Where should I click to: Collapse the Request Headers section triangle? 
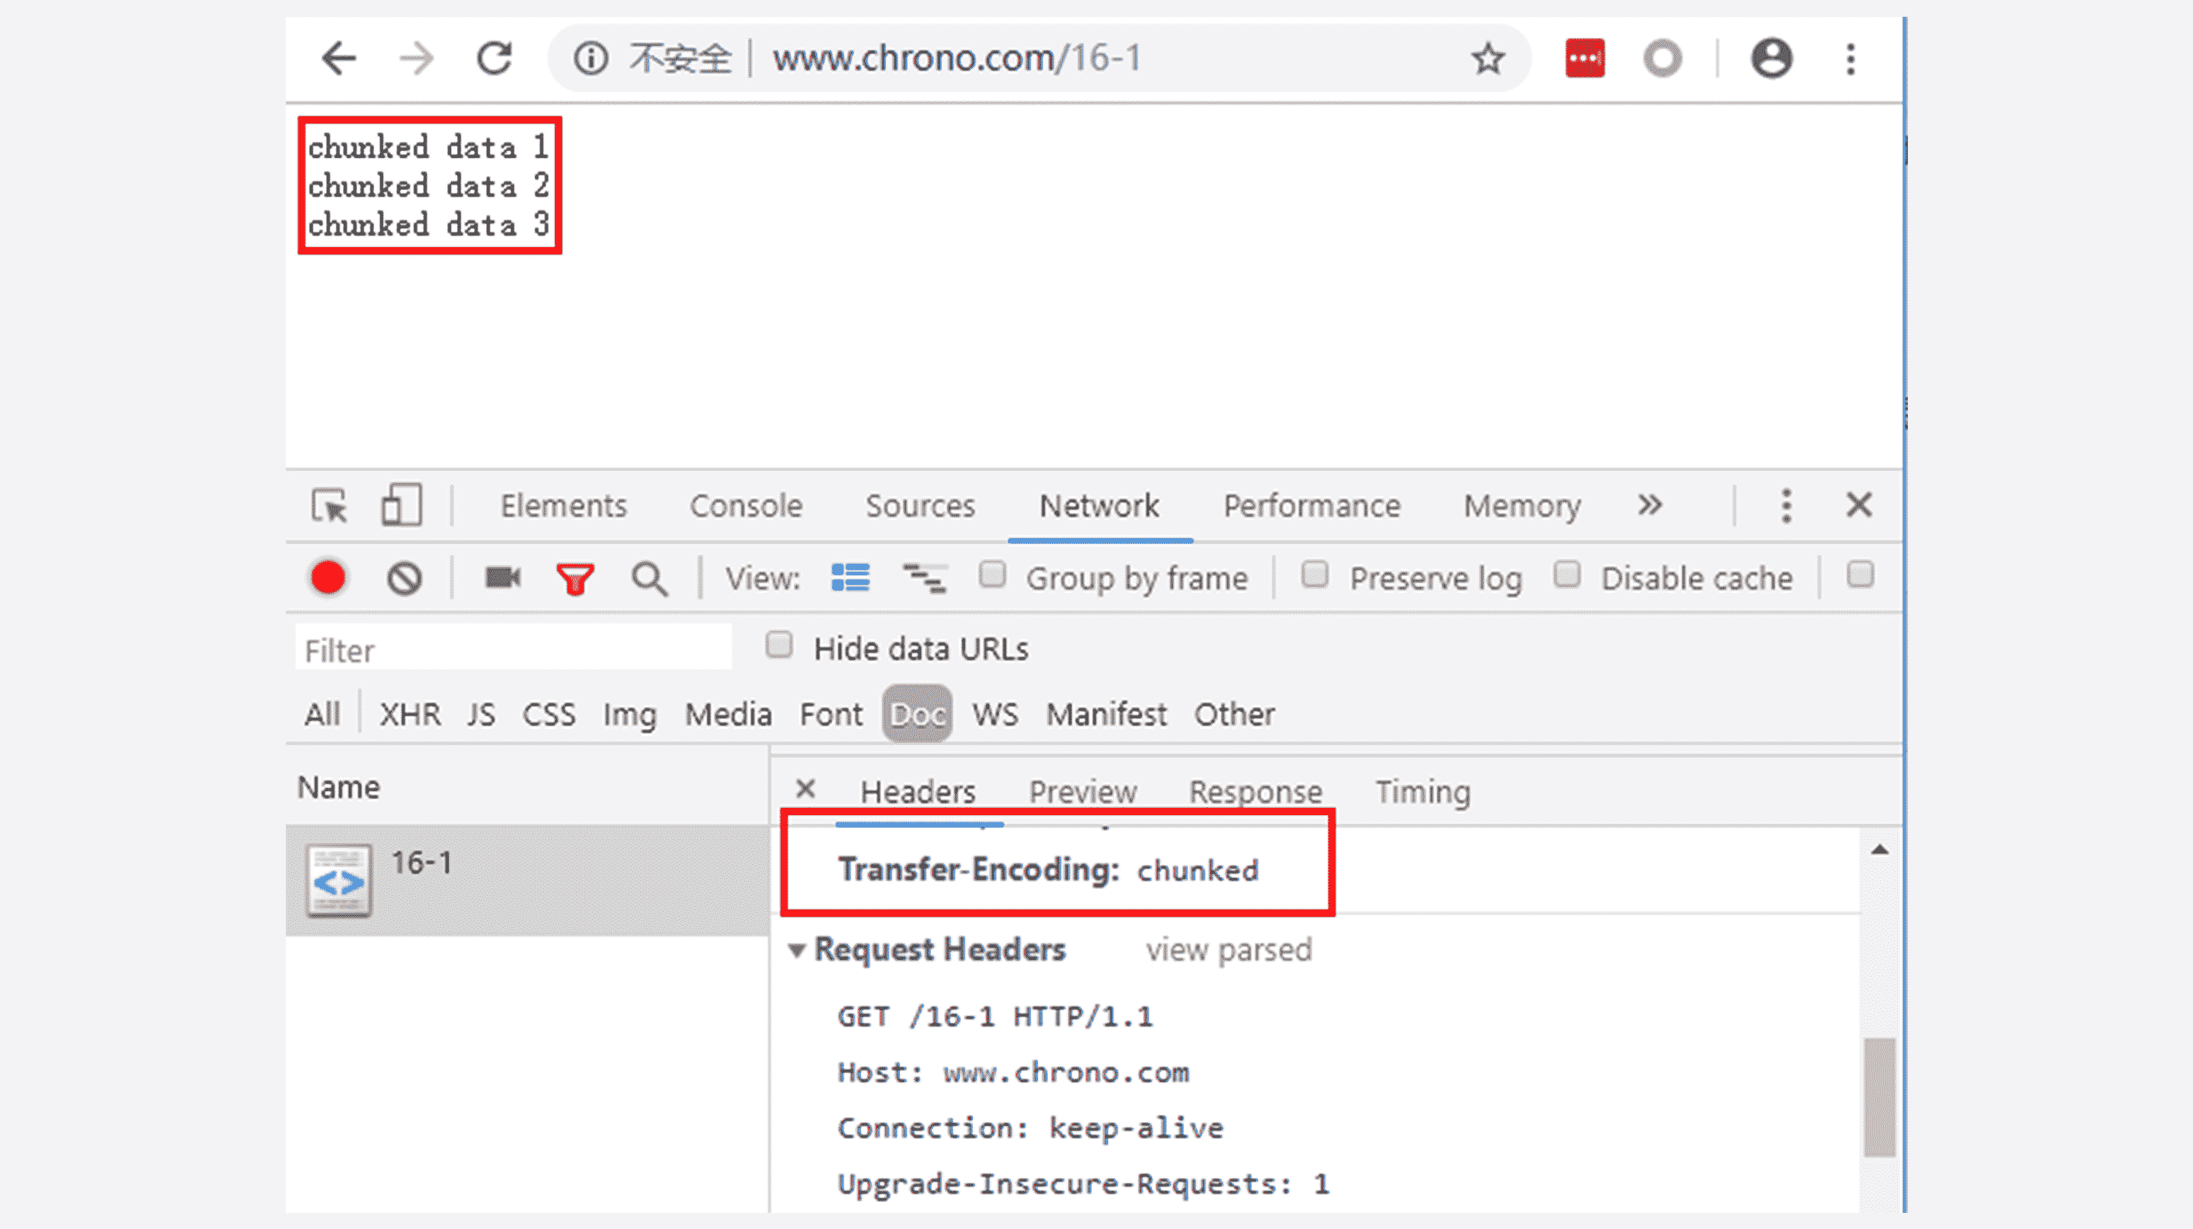click(x=797, y=950)
